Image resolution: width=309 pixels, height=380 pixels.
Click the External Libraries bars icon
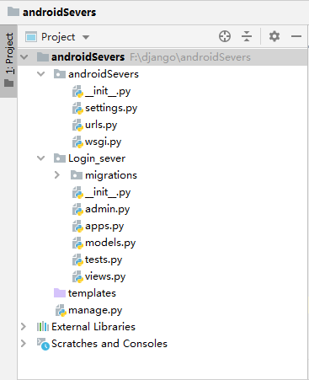point(43,327)
